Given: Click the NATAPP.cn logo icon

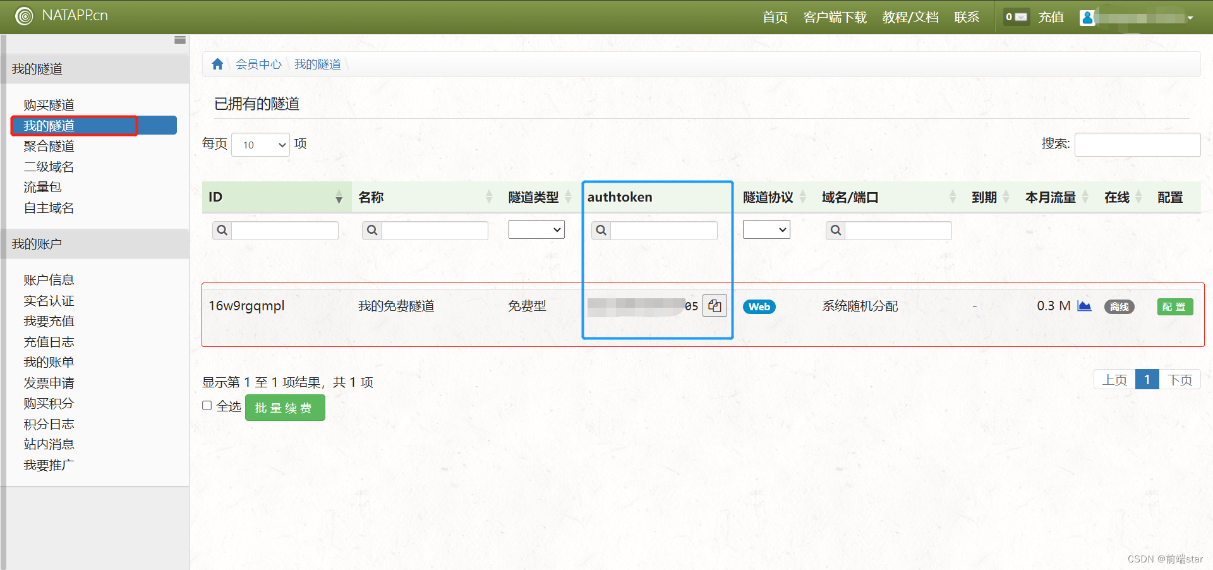Looking at the screenshot, I should pos(24,16).
